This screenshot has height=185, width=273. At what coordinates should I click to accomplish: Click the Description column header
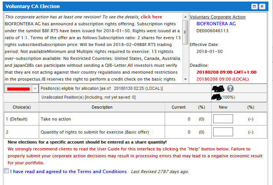pos(102,107)
